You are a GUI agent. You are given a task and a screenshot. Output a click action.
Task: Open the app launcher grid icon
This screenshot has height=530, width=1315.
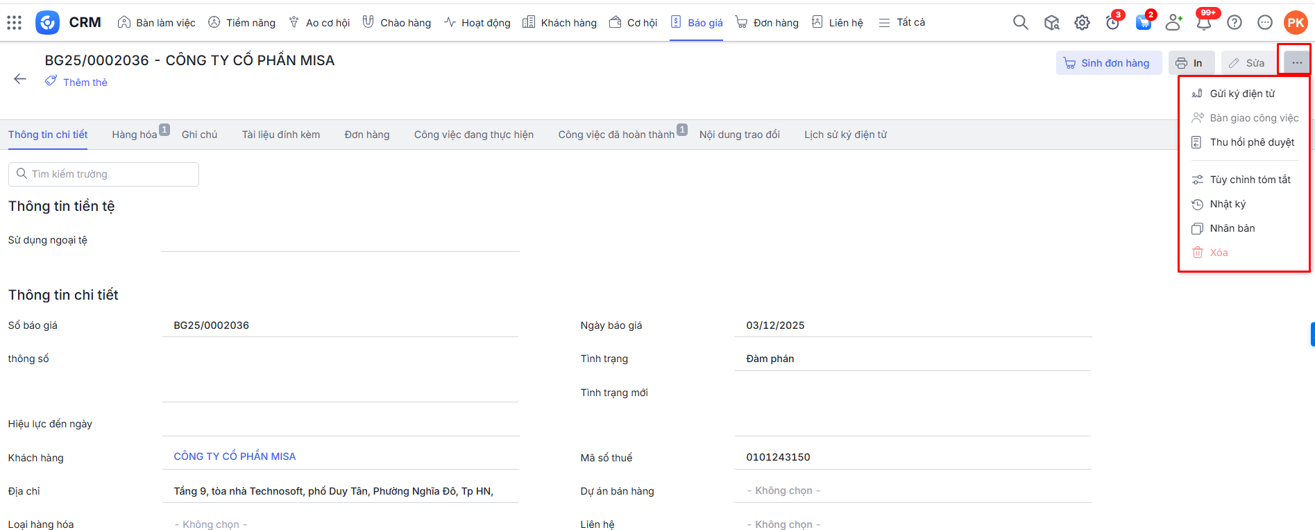(15, 23)
